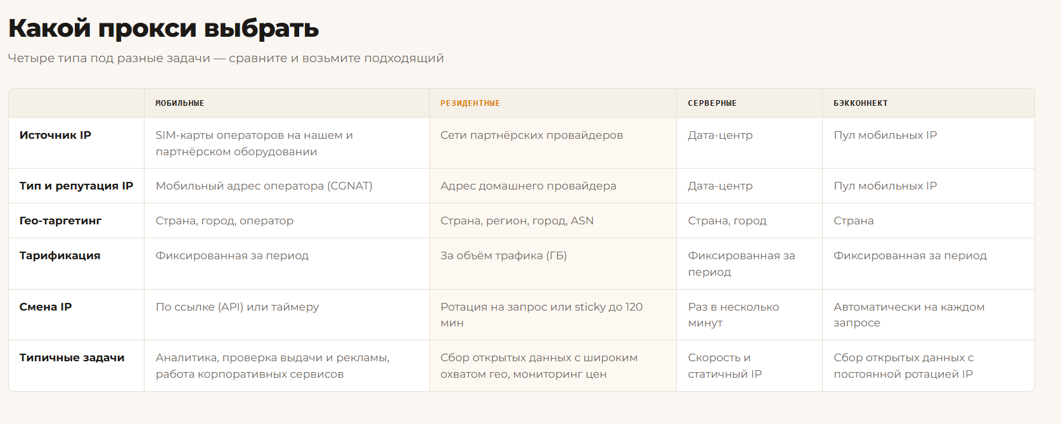Click cell "Сбор открытых данных с широким охватом гео"

(539, 366)
